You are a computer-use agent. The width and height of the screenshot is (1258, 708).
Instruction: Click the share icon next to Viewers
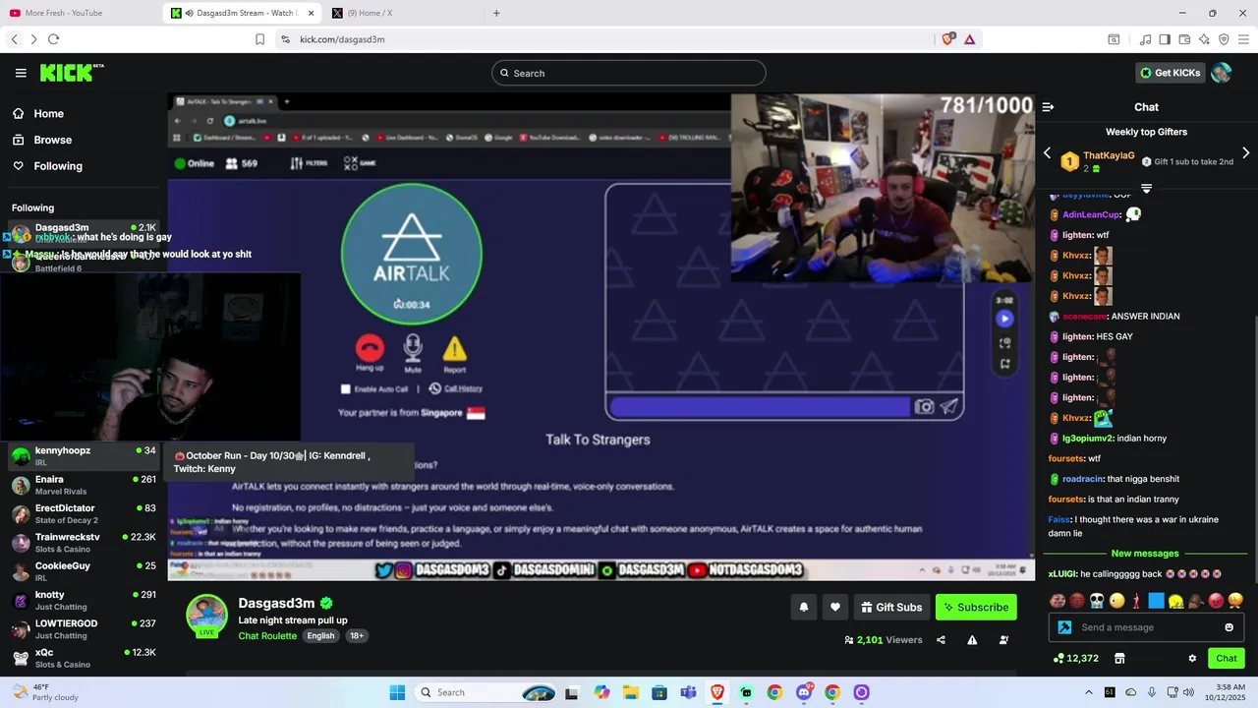941,640
